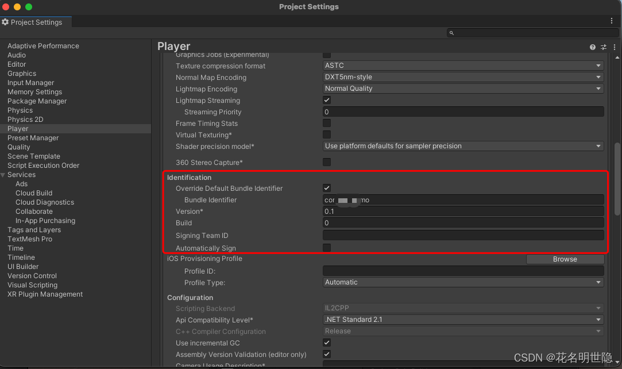This screenshot has width=622, height=369.
Task: Enable Automatically Sign
Action: 326,248
